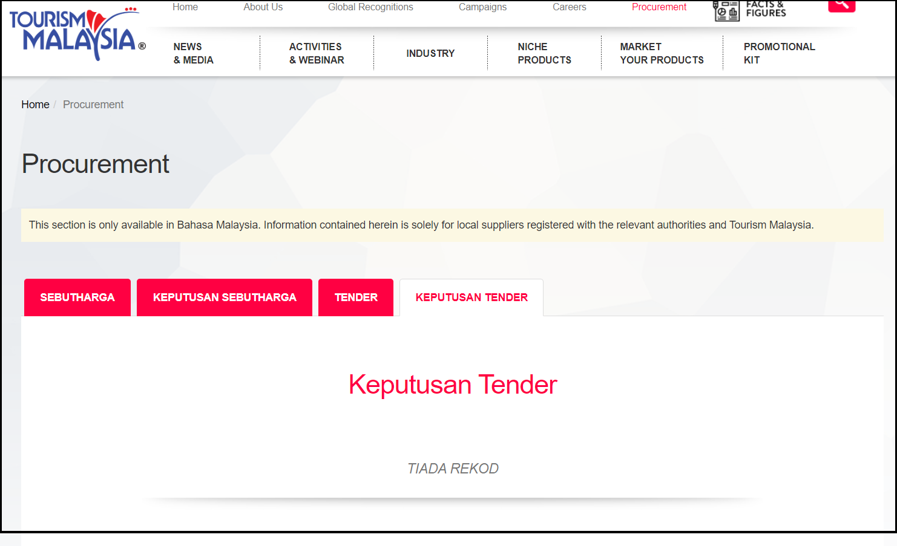This screenshot has height=546, width=897.
Task: Open the Facts & Figures icon link
Action: pyautogui.click(x=750, y=10)
